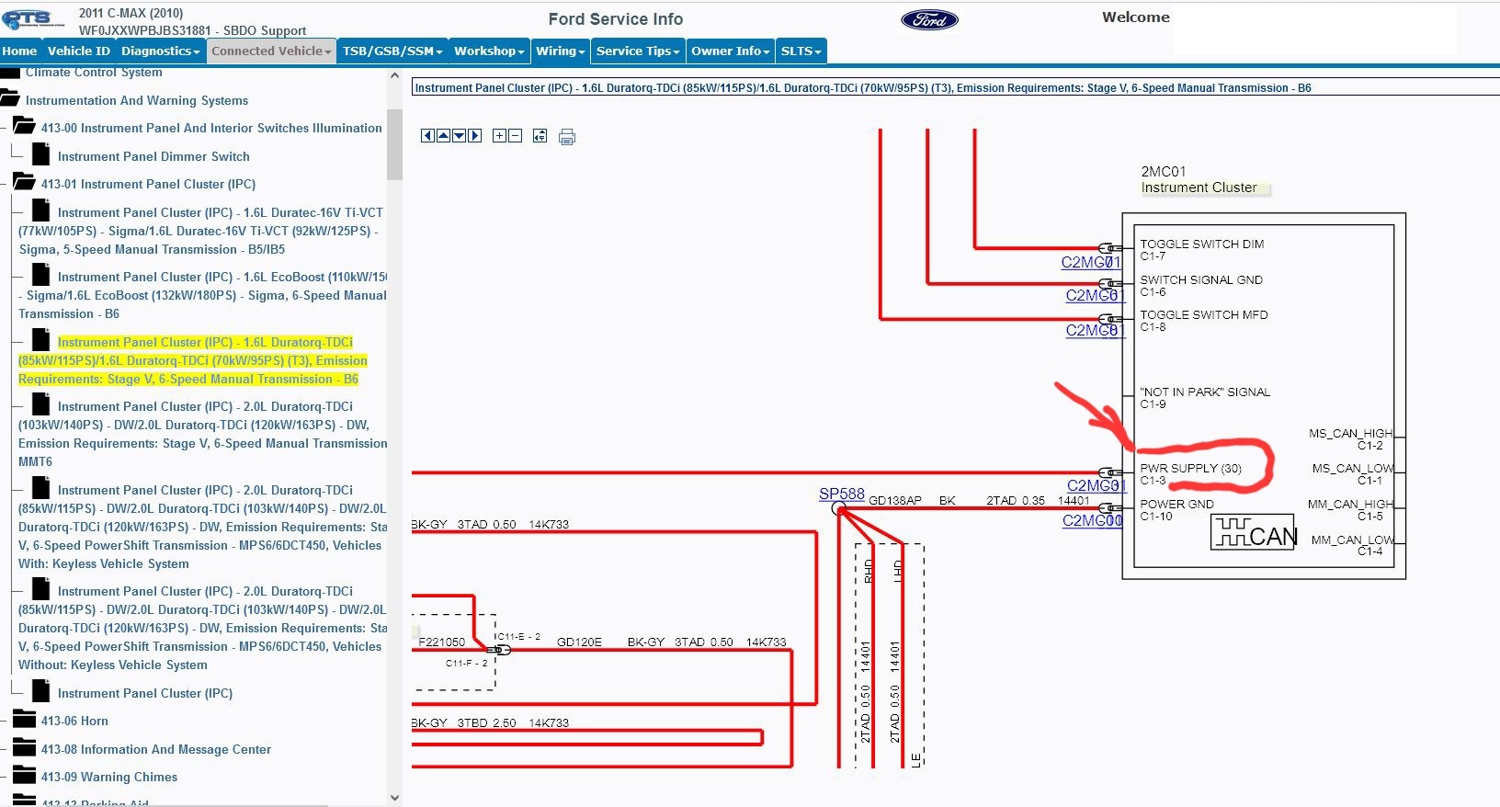
Task: Click the 413-09 Warning Chimes folder icon
Action: click(24, 775)
